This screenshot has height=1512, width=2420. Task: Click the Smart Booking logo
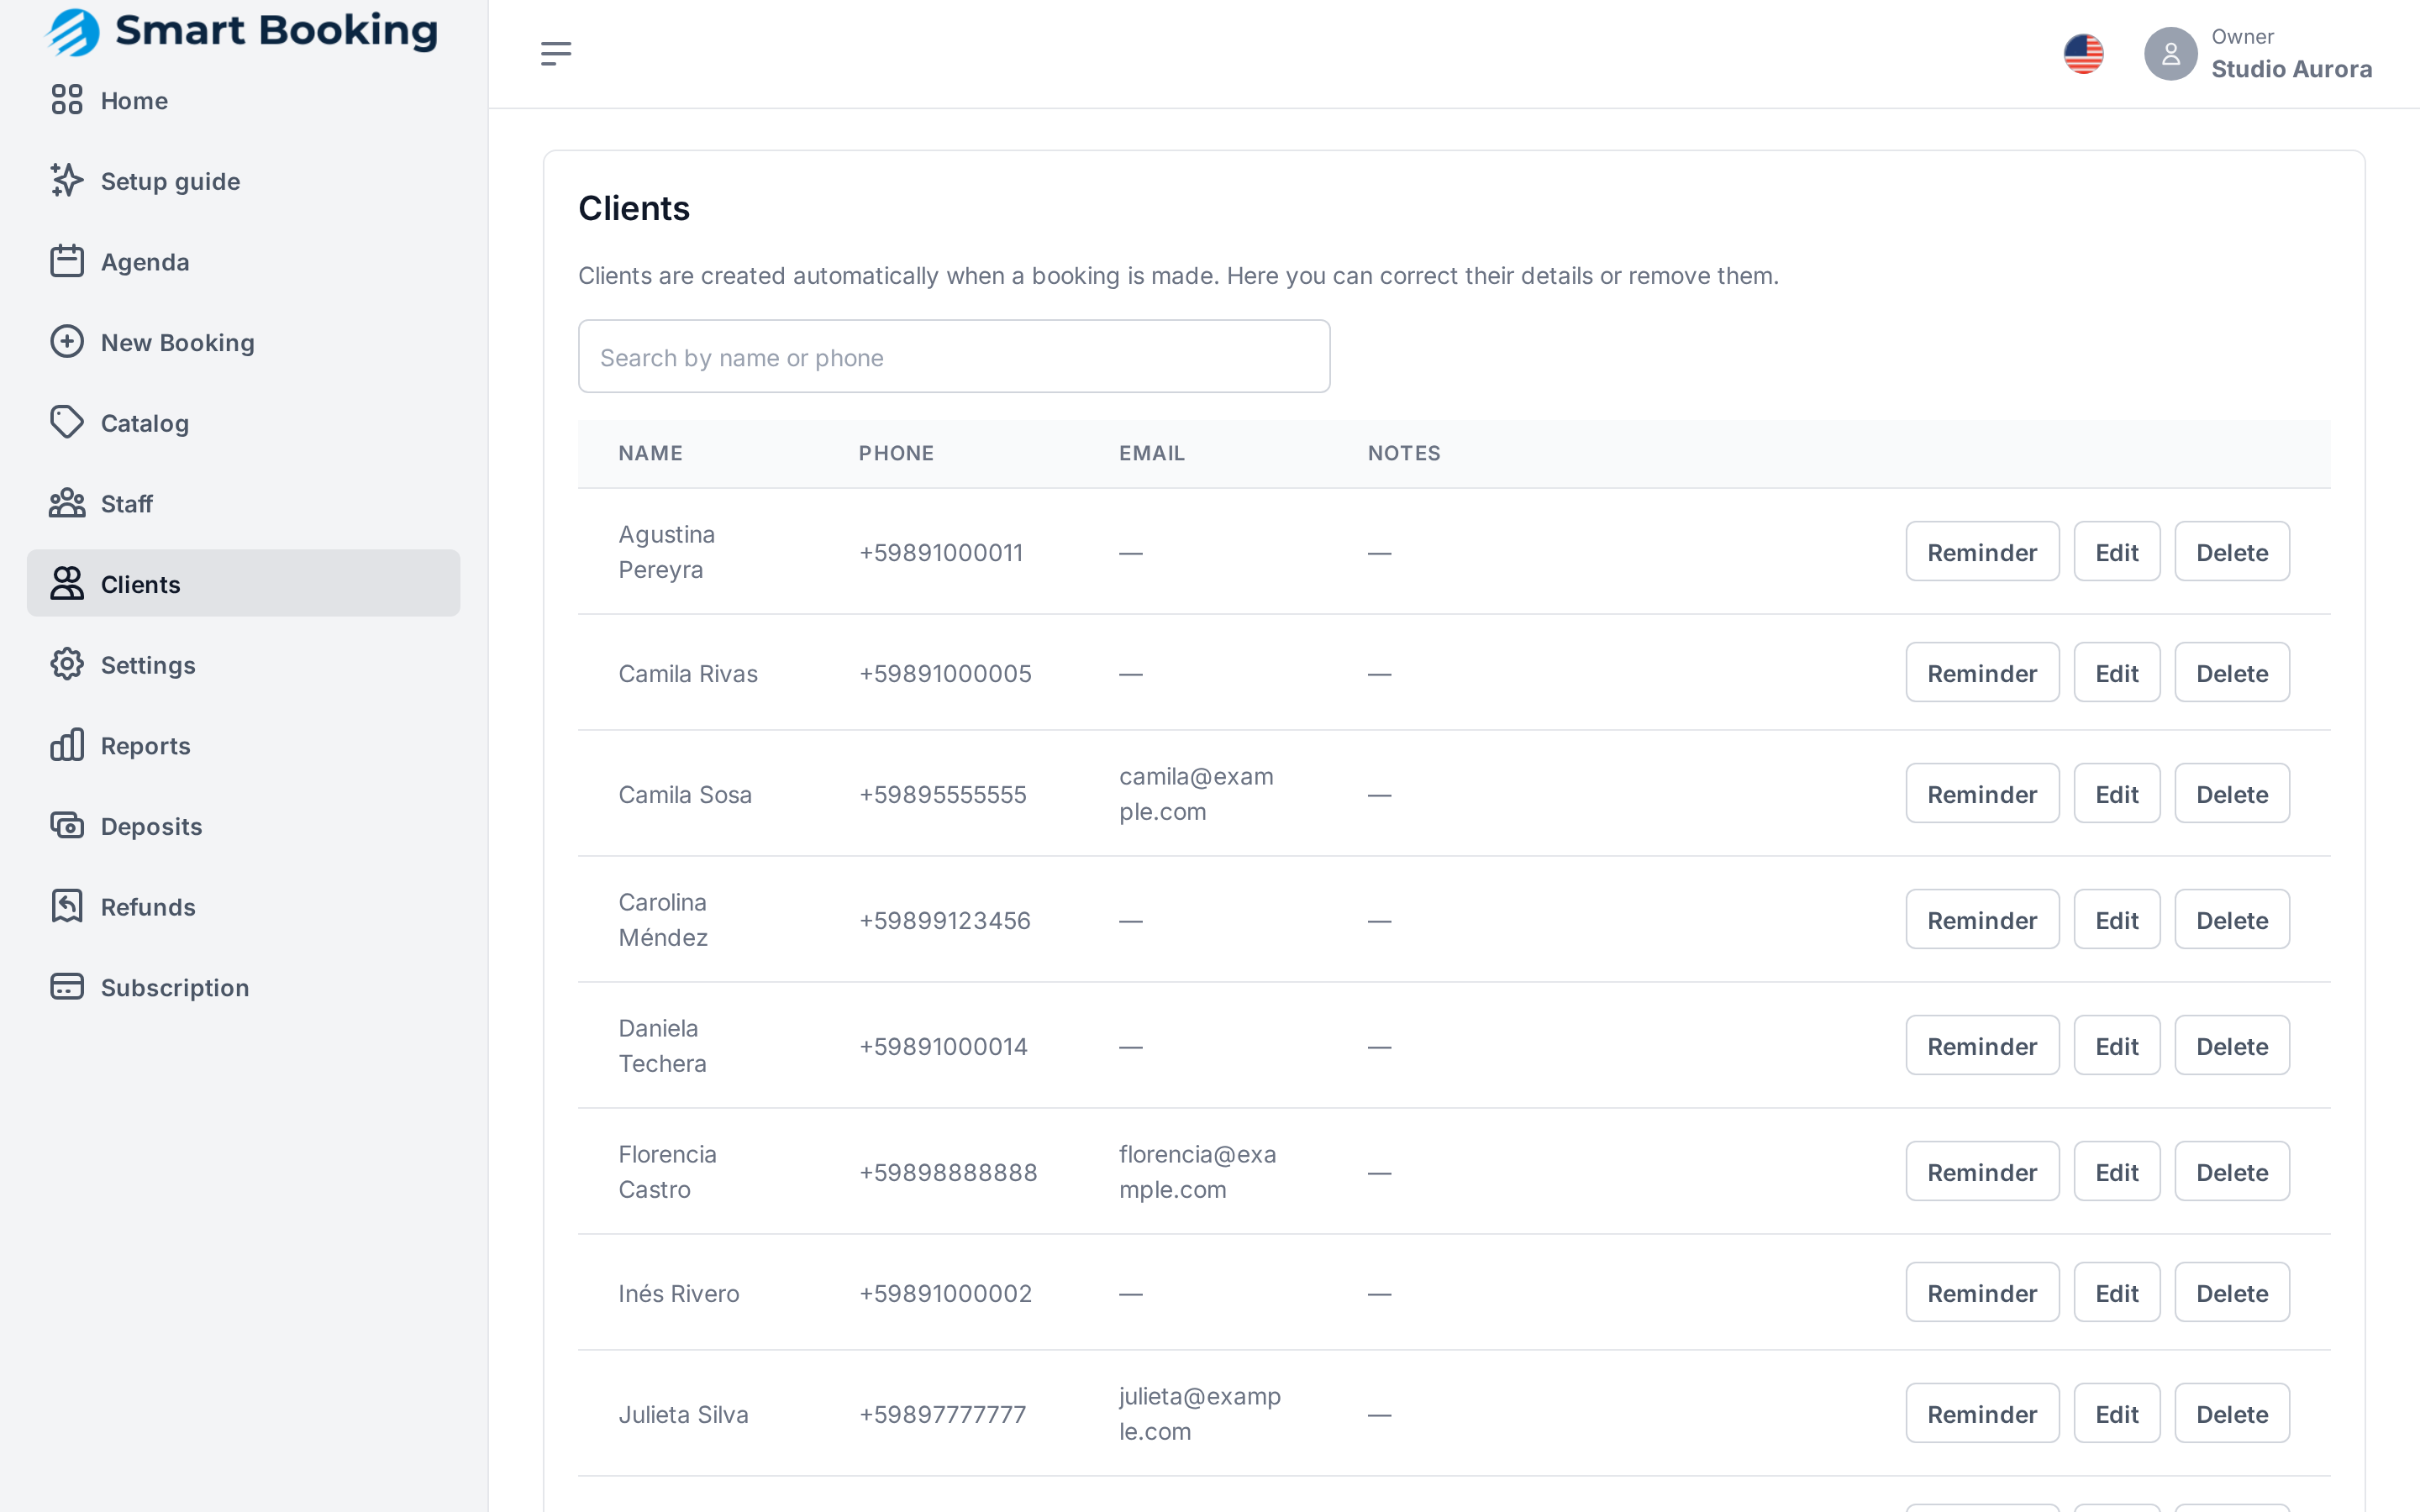(x=241, y=32)
